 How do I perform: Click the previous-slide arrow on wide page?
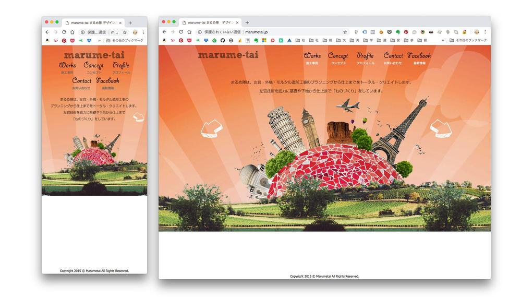click(x=212, y=128)
